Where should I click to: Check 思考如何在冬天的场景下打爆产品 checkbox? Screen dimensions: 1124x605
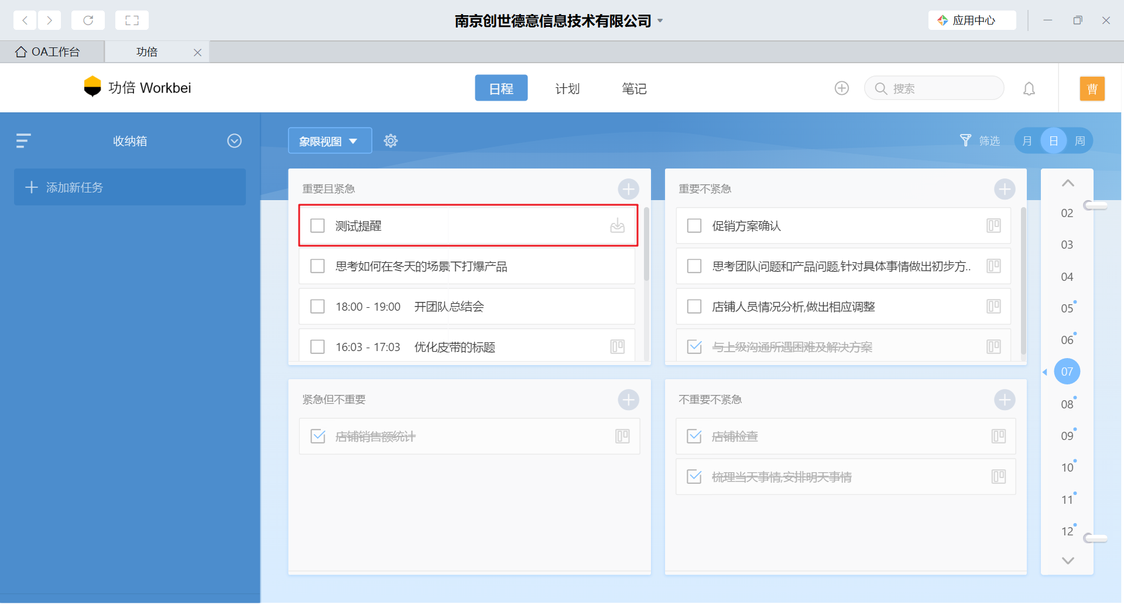tap(317, 266)
